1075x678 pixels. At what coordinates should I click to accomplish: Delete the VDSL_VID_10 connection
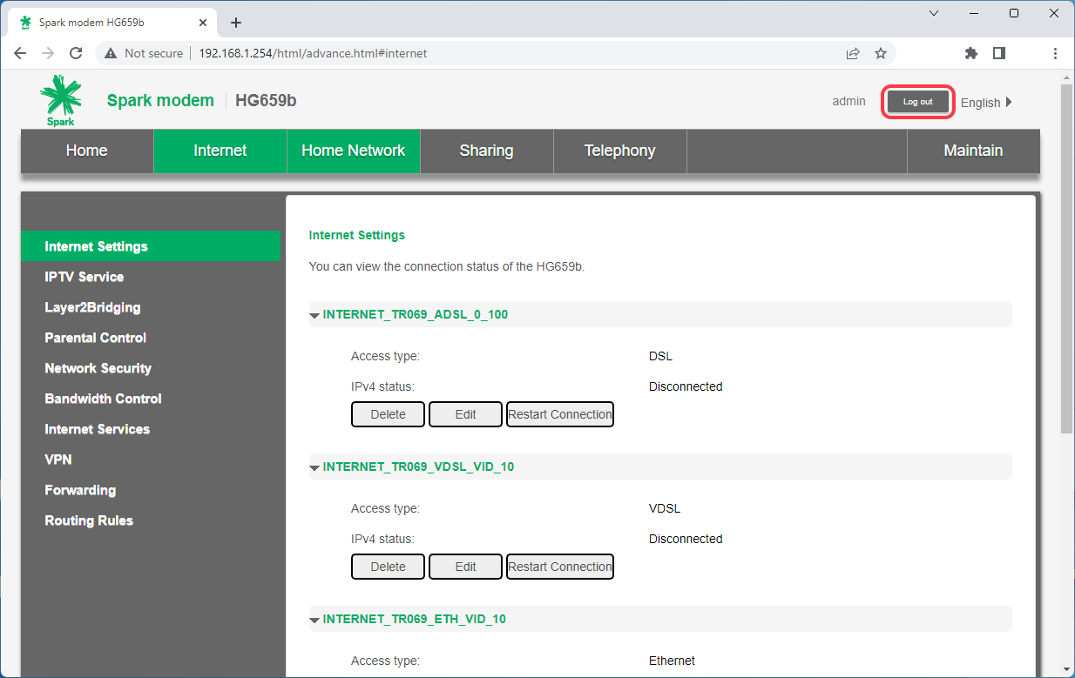(x=388, y=567)
